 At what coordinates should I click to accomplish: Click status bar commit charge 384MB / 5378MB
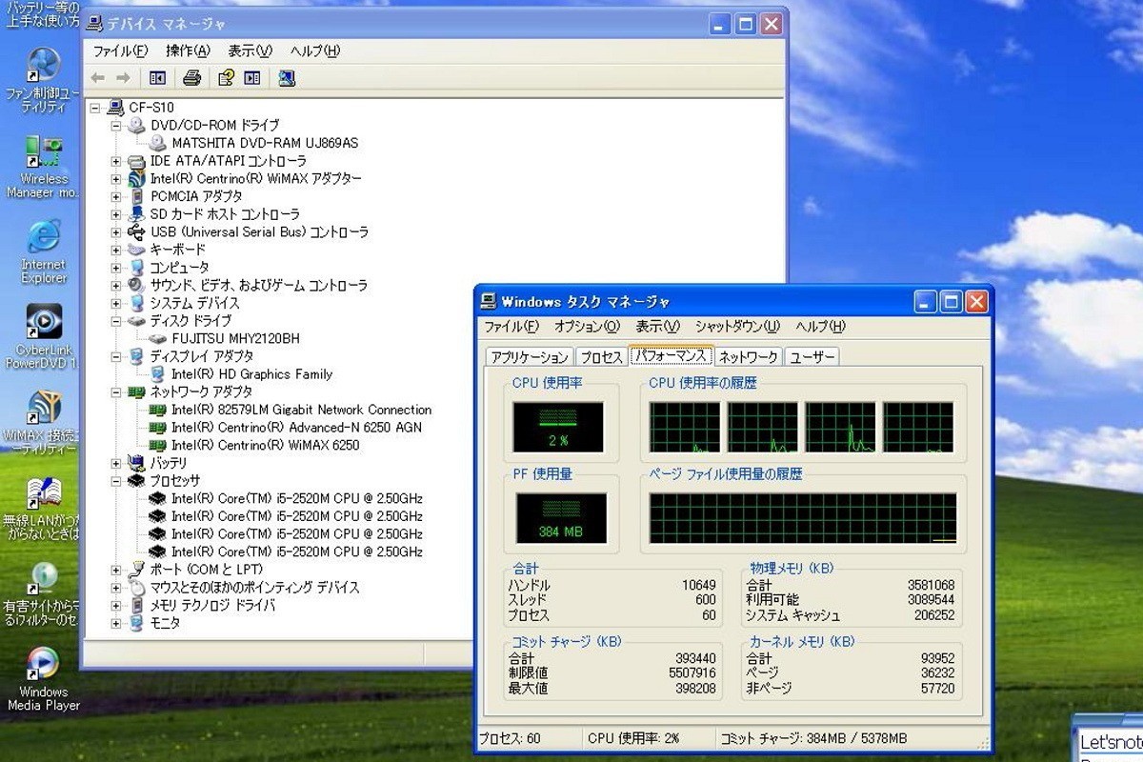[814, 739]
